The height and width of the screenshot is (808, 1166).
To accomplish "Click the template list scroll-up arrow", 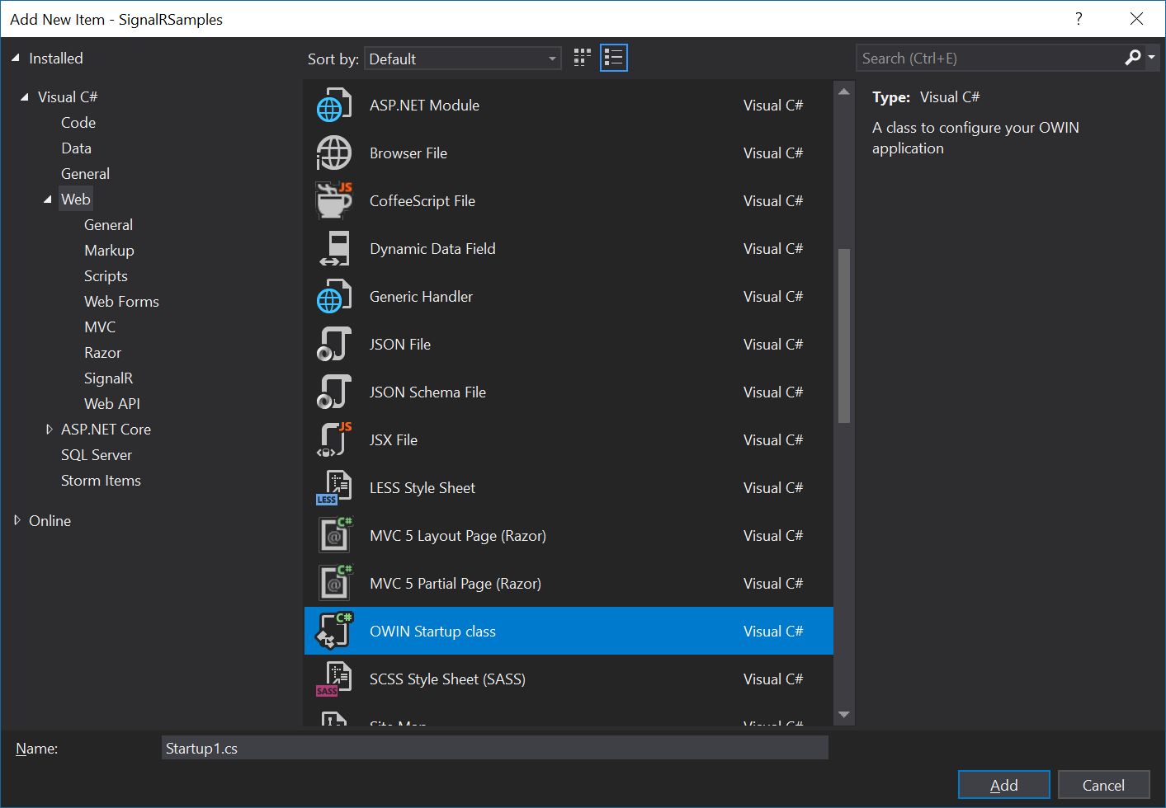I will (843, 92).
